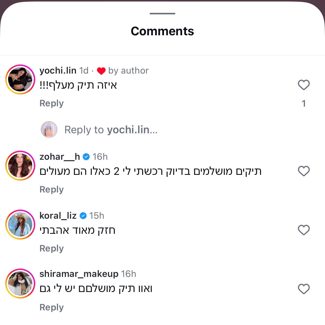View like count under yochi.lin's heart
325x325 pixels.
pyautogui.click(x=304, y=104)
